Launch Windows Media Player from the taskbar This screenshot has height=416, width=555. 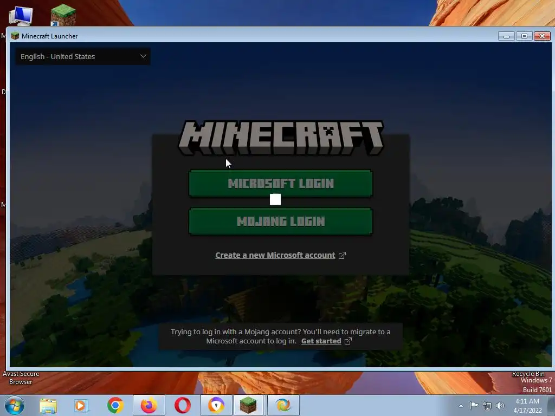point(81,405)
